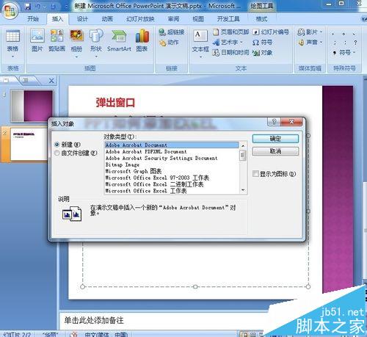Select Microsoft Graph 图表 entry
This screenshot has width=367, height=337.
pyautogui.click(x=172, y=171)
